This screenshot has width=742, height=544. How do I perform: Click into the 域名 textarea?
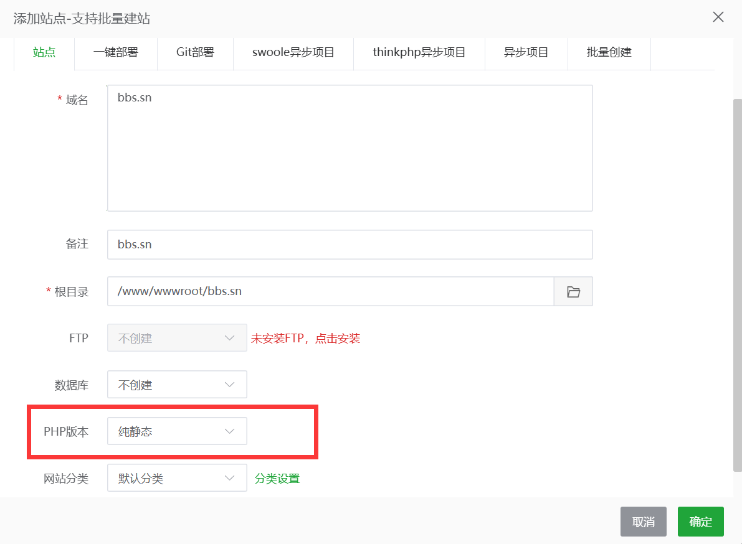click(x=350, y=148)
